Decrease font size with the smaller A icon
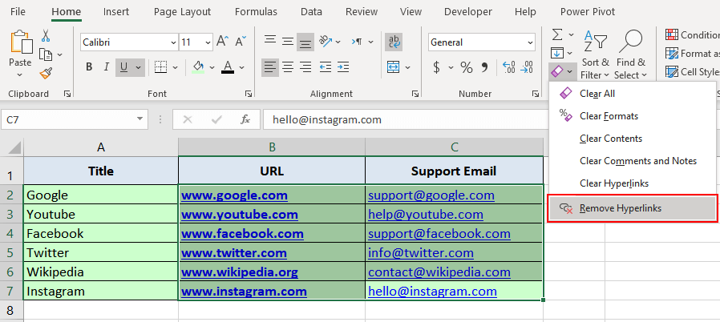 coord(241,42)
